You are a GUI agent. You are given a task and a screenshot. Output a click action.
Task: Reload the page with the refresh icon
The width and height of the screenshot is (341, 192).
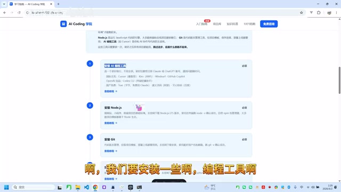pyautogui.click(x=19, y=13)
